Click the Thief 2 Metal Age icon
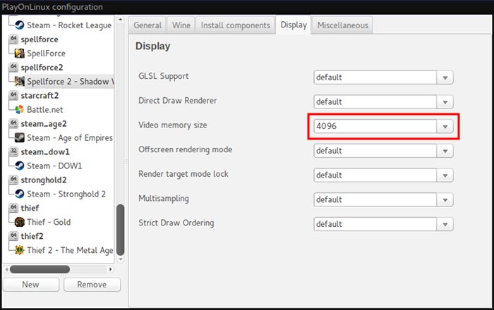Screen dimensions: 494x310 [20, 250]
